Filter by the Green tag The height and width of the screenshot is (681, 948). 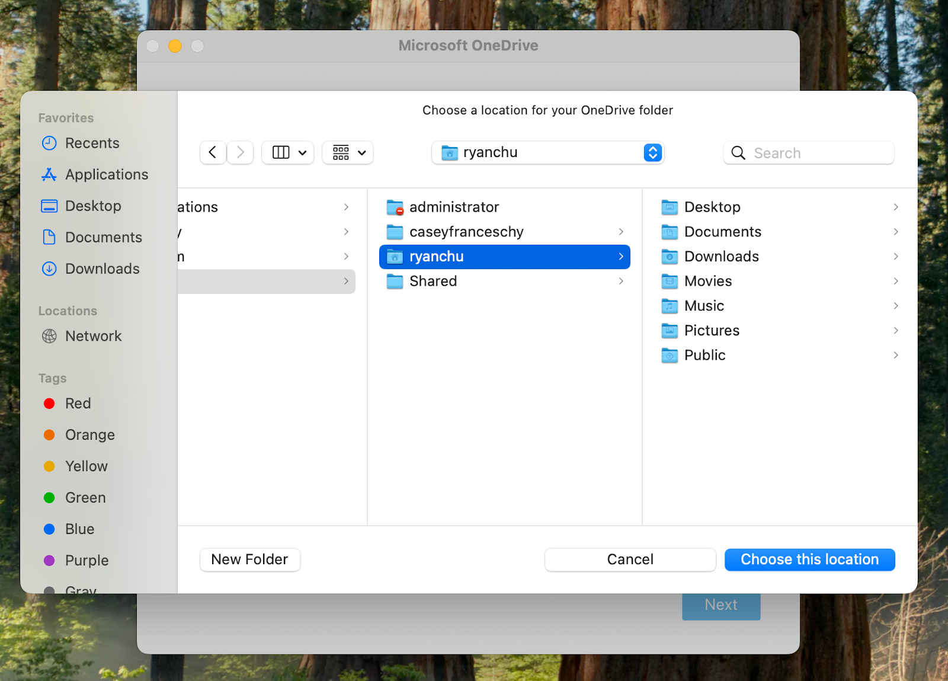coord(75,498)
